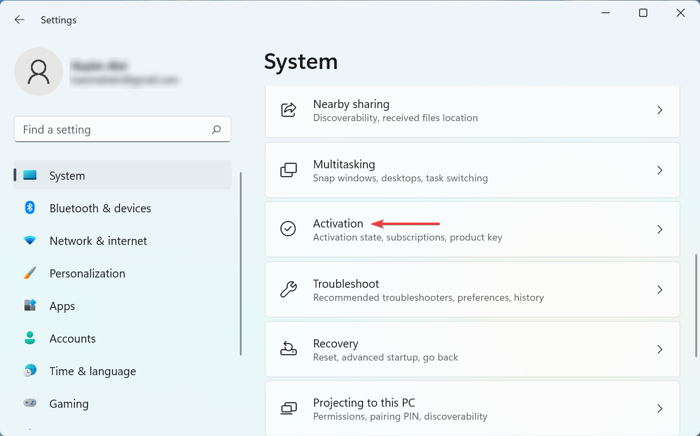Viewport: 700px width, 436px height.
Task: Click the Gaming controller icon
Action: coord(29,403)
